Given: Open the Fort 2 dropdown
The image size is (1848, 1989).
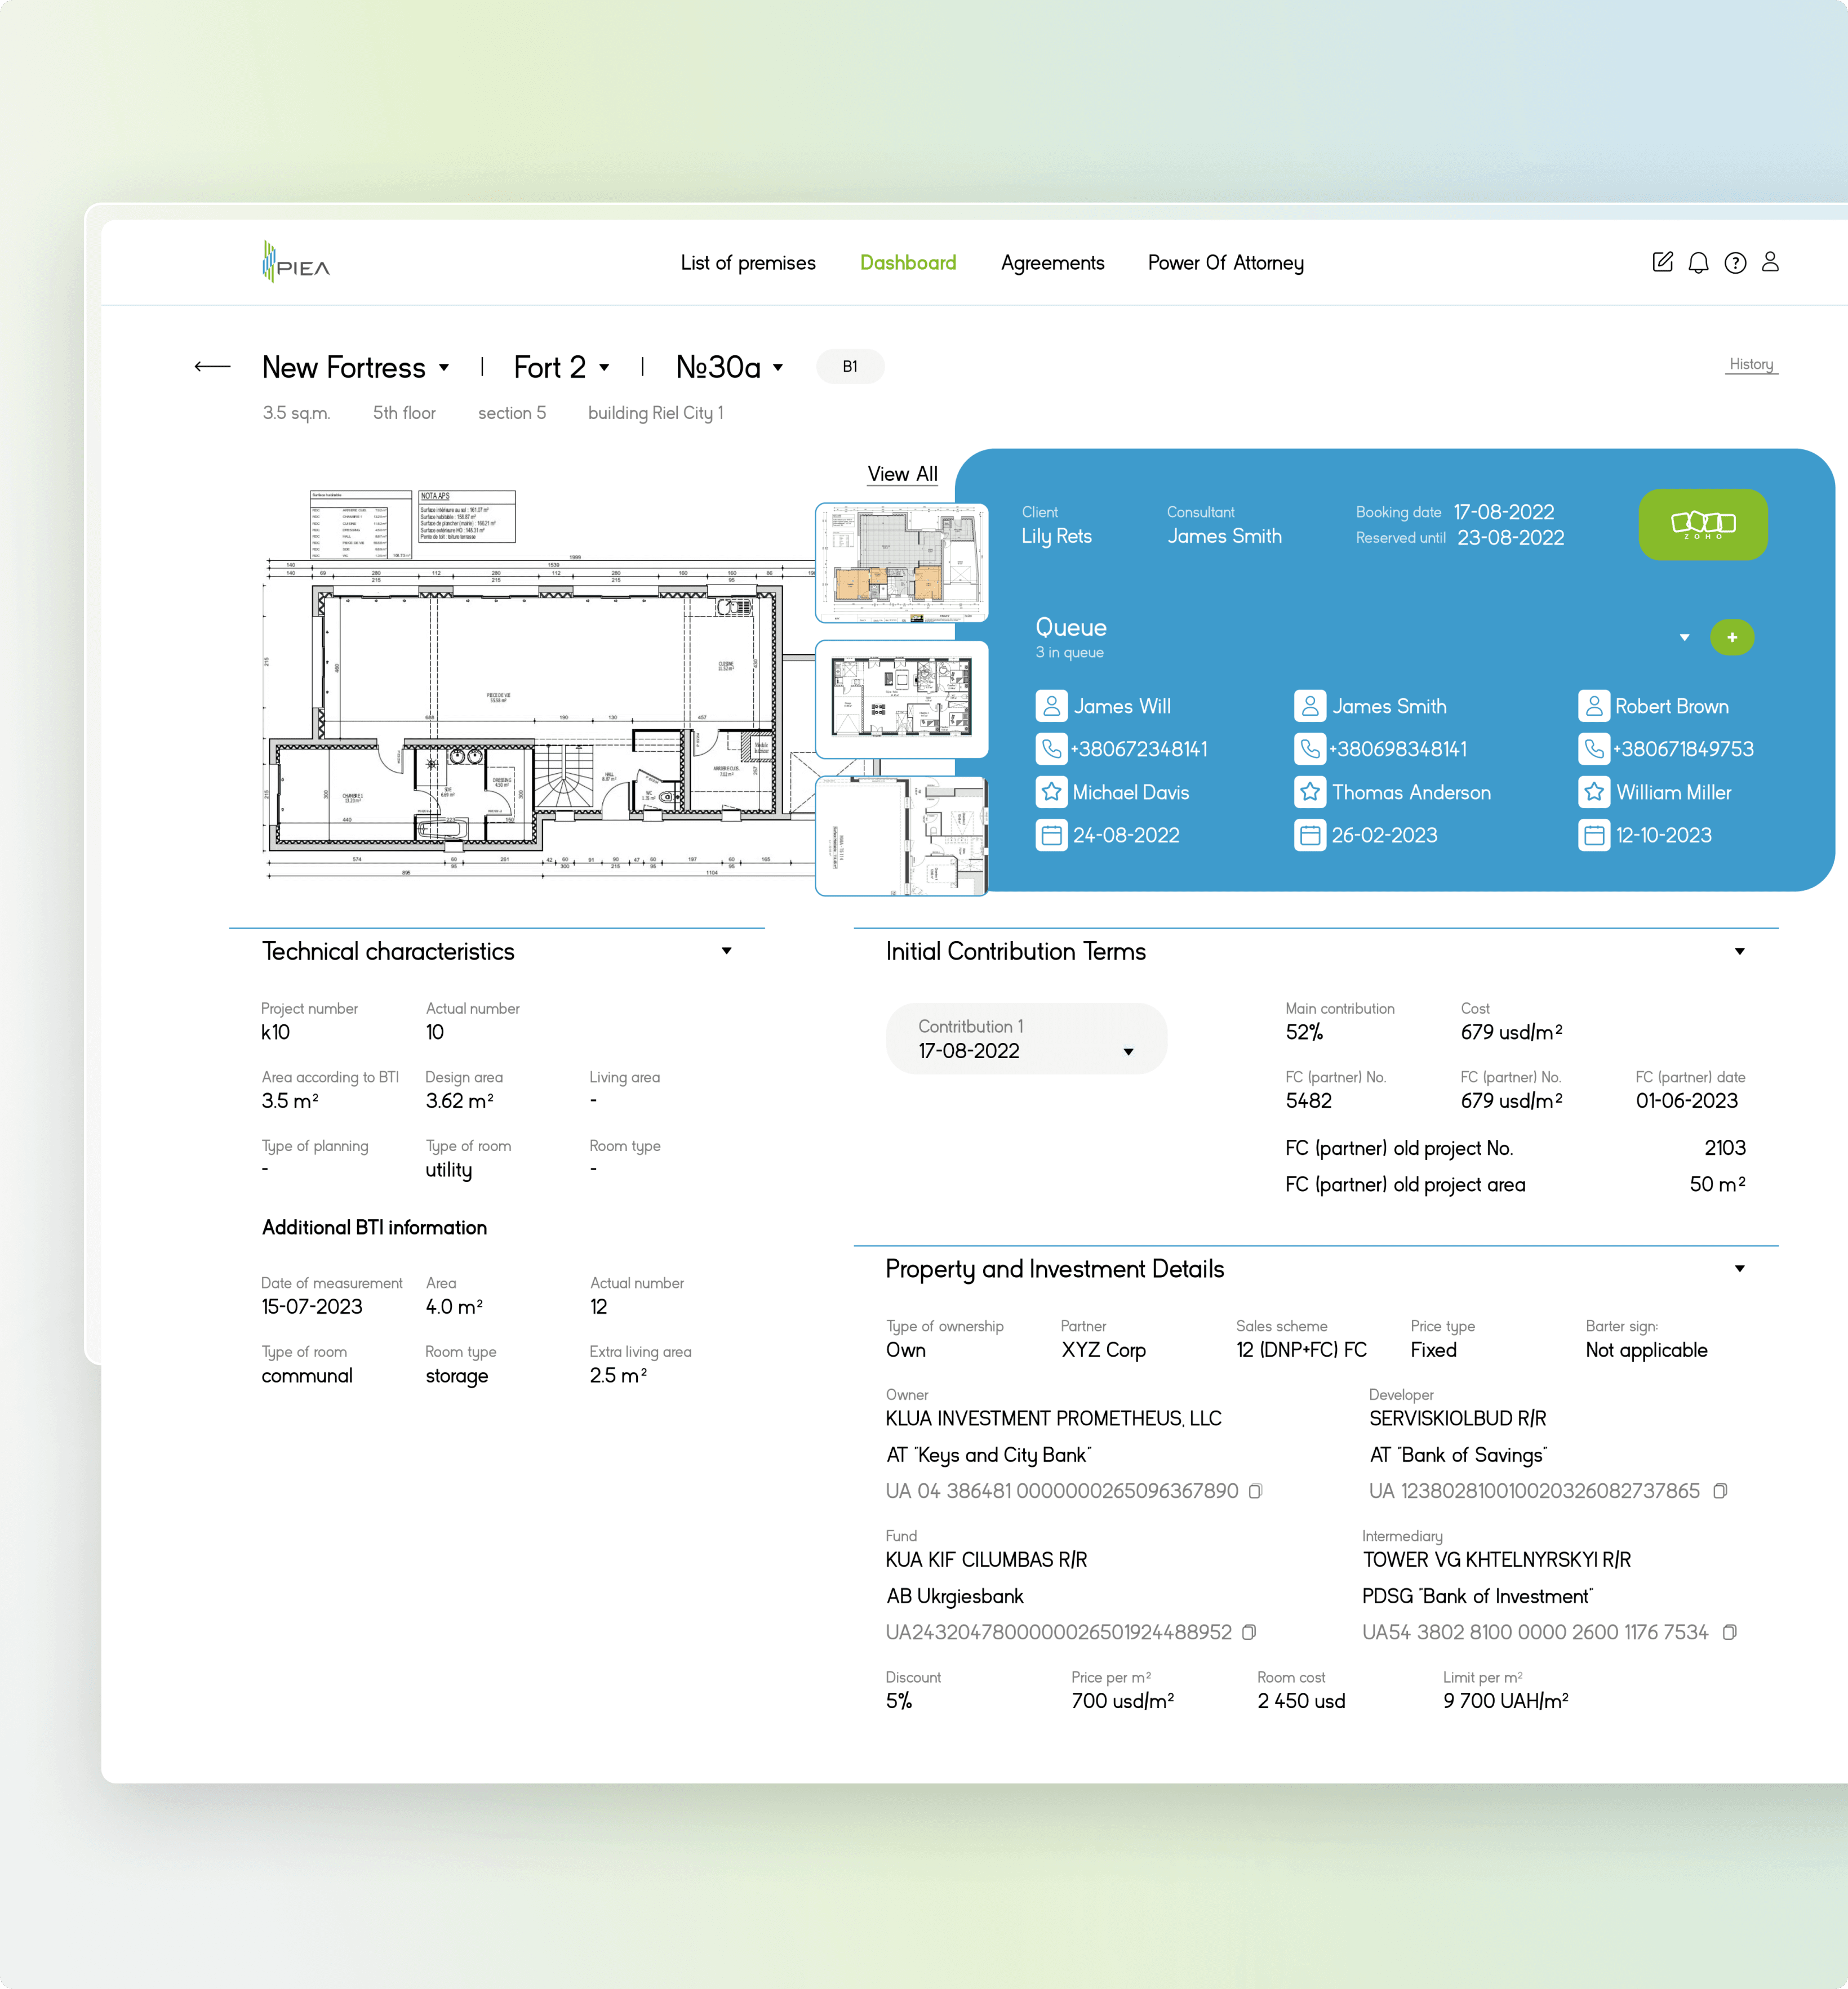Looking at the screenshot, I should click(x=604, y=368).
